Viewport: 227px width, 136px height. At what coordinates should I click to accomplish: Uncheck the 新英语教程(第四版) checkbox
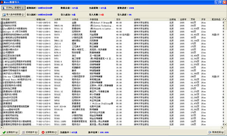(x=2, y=113)
